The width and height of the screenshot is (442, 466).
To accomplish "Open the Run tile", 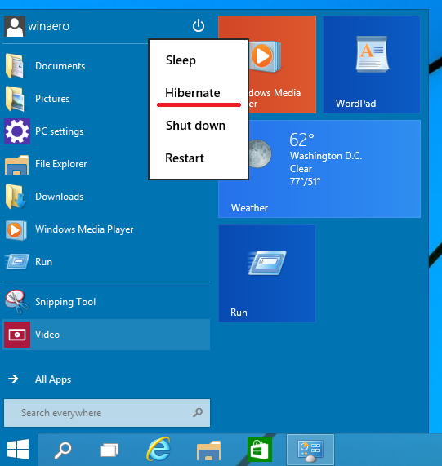I will tap(267, 273).
